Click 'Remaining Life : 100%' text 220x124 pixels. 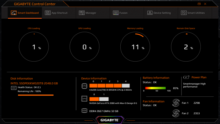[29, 91]
